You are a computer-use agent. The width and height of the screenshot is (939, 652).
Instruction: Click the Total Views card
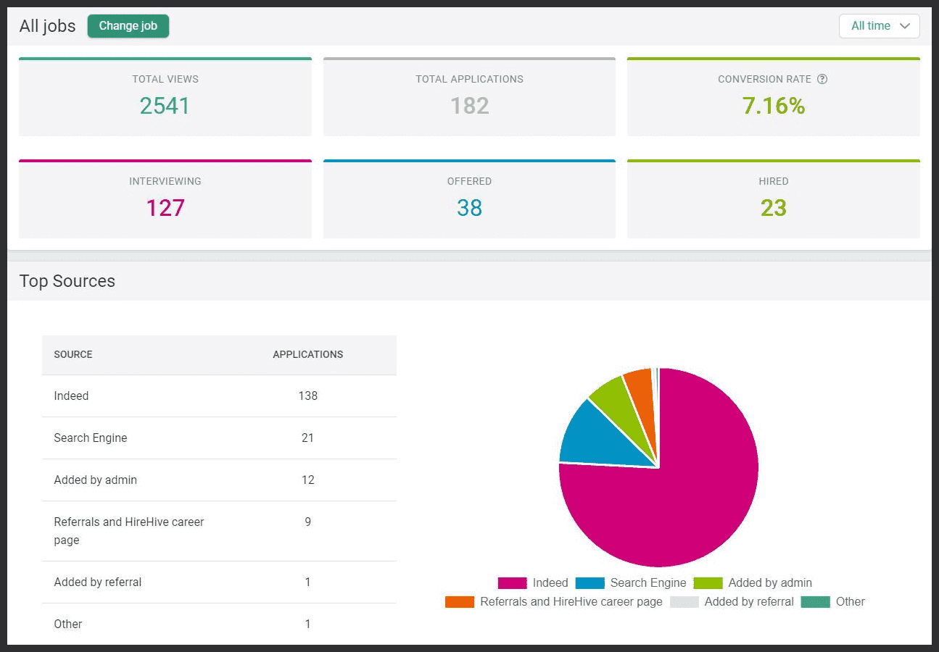pyautogui.click(x=165, y=97)
